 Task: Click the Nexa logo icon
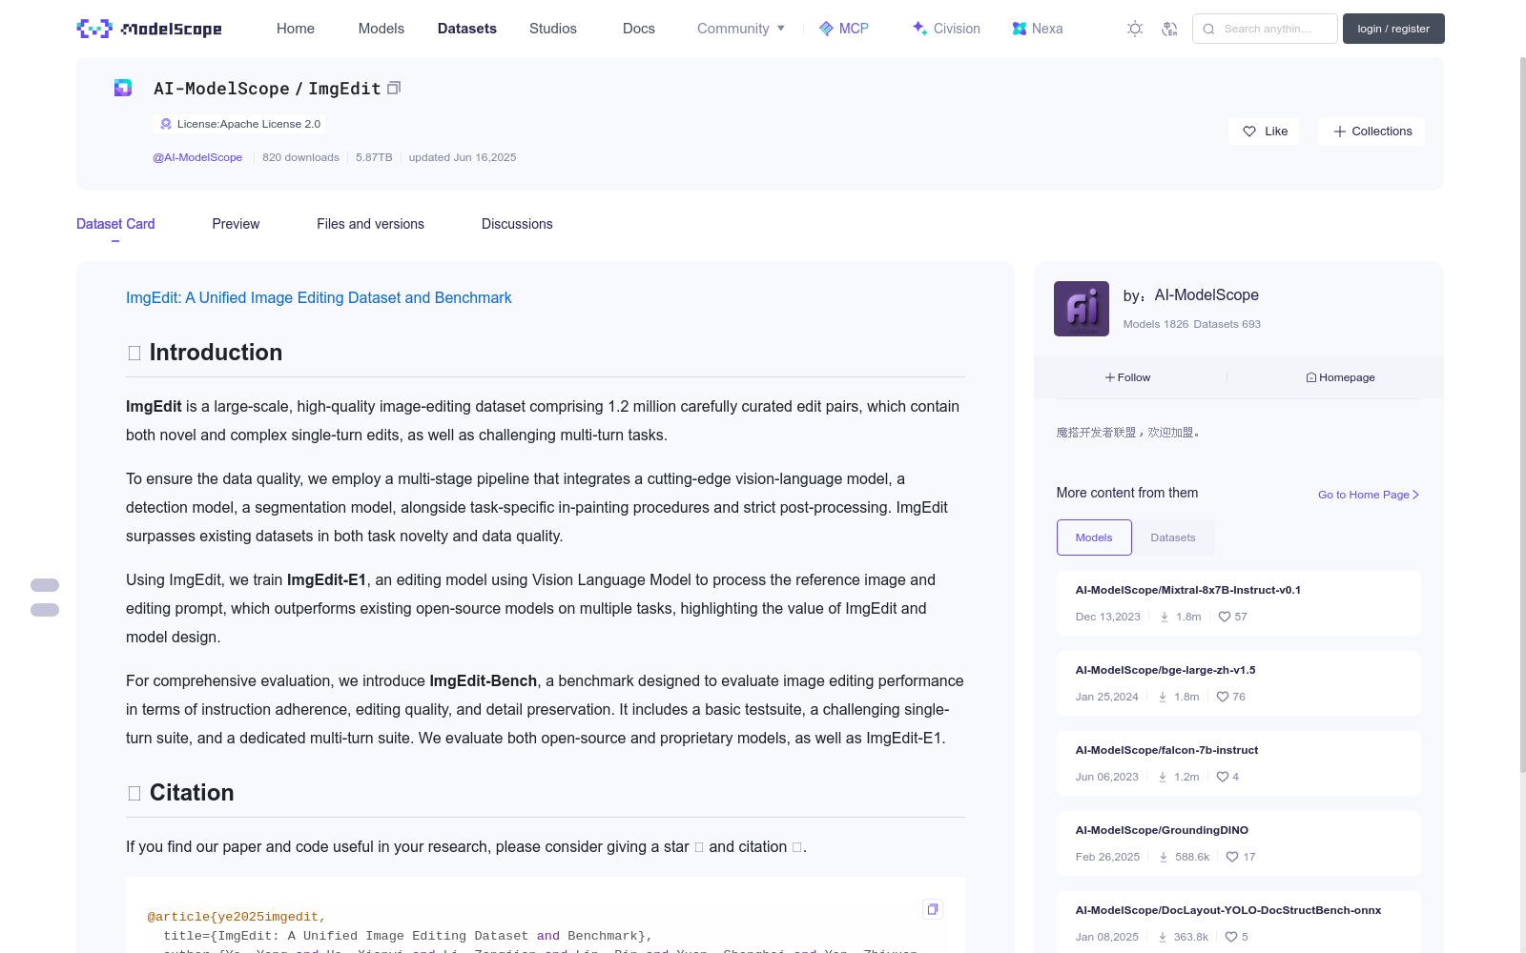point(1020,29)
